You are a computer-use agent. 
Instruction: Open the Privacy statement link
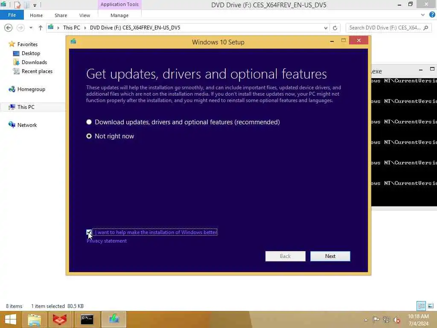(106, 241)
